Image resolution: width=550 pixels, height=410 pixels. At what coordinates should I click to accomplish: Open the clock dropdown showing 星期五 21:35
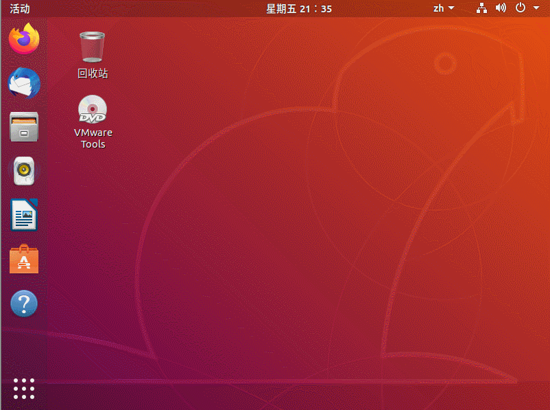[x=300, y=8]
